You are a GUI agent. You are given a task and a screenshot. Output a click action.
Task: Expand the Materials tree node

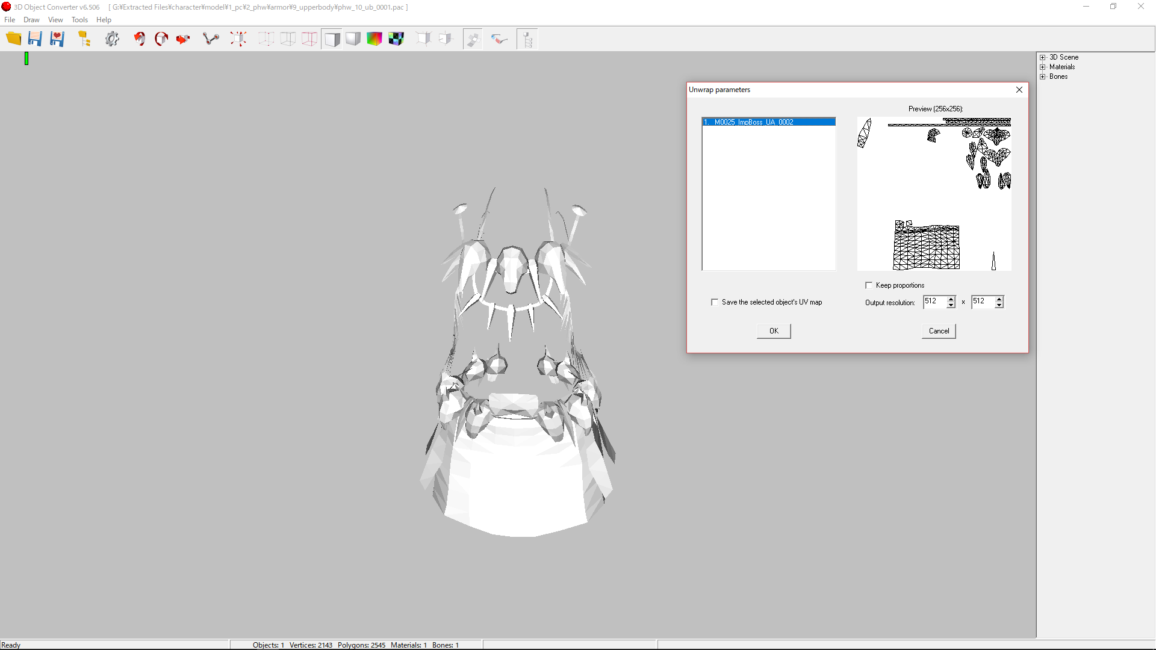tap(1043, 67)
